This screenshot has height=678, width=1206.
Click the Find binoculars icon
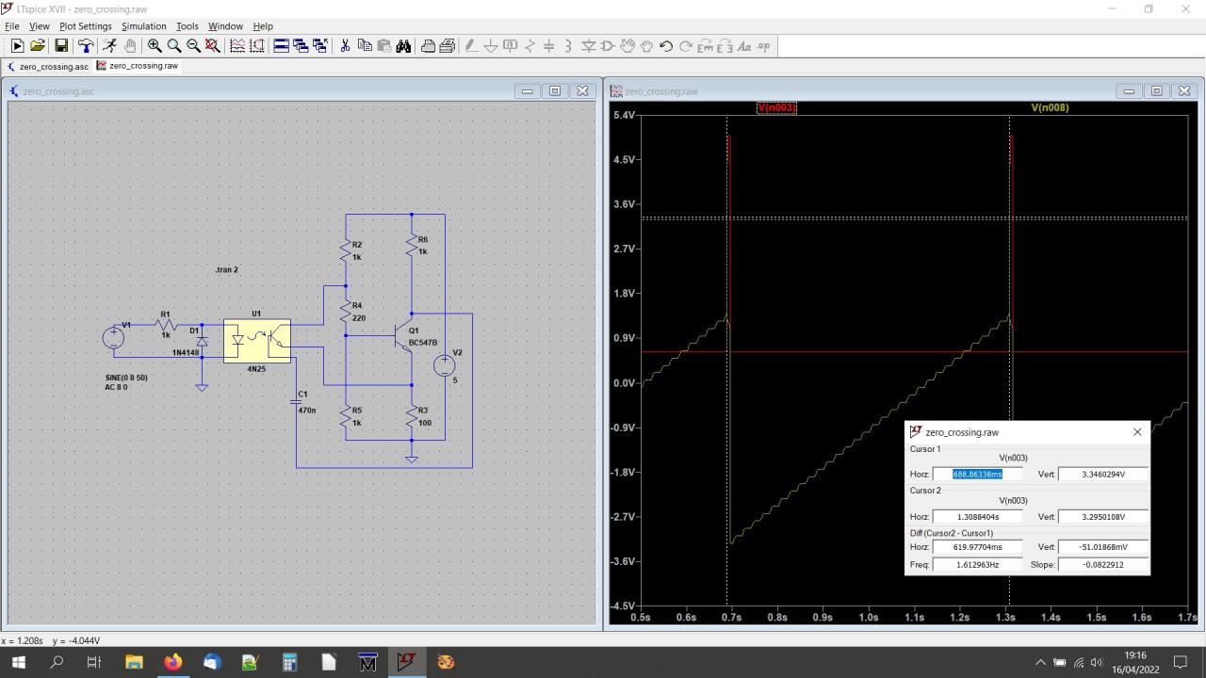tap(403, 45)
